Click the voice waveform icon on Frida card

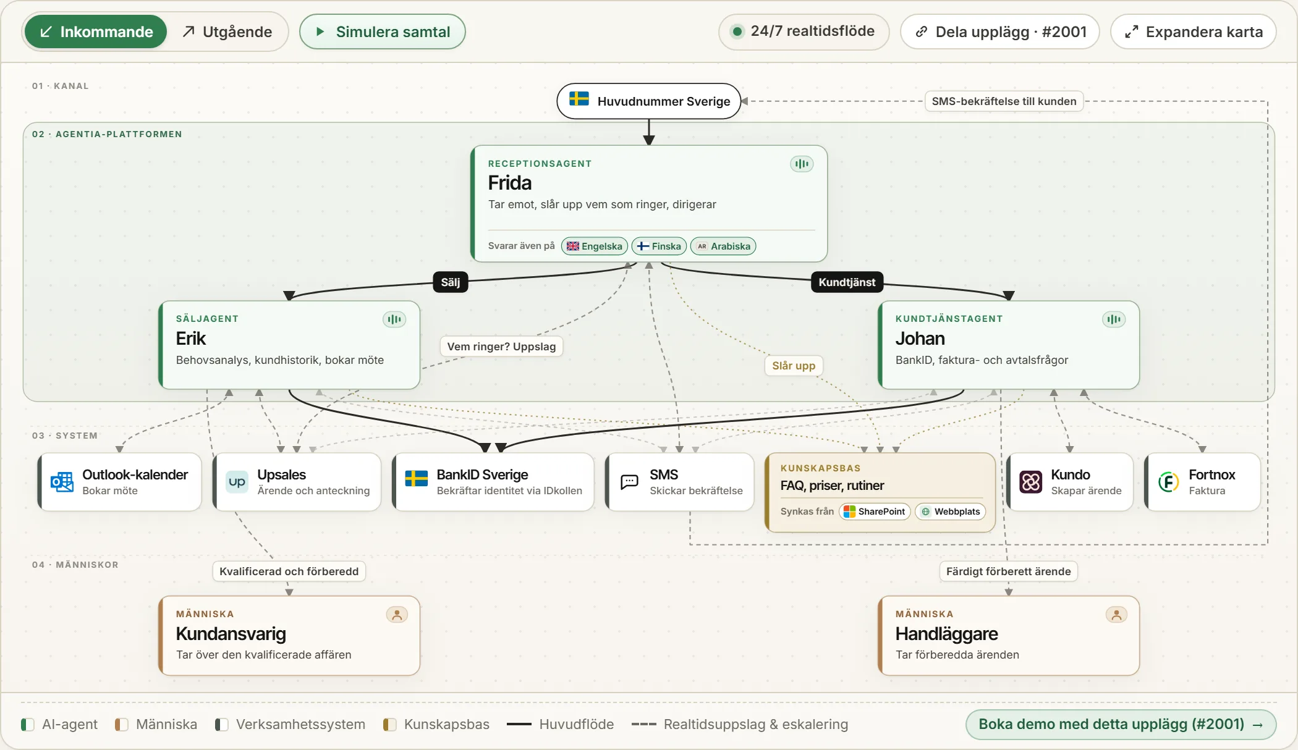[x=802, y=164]
